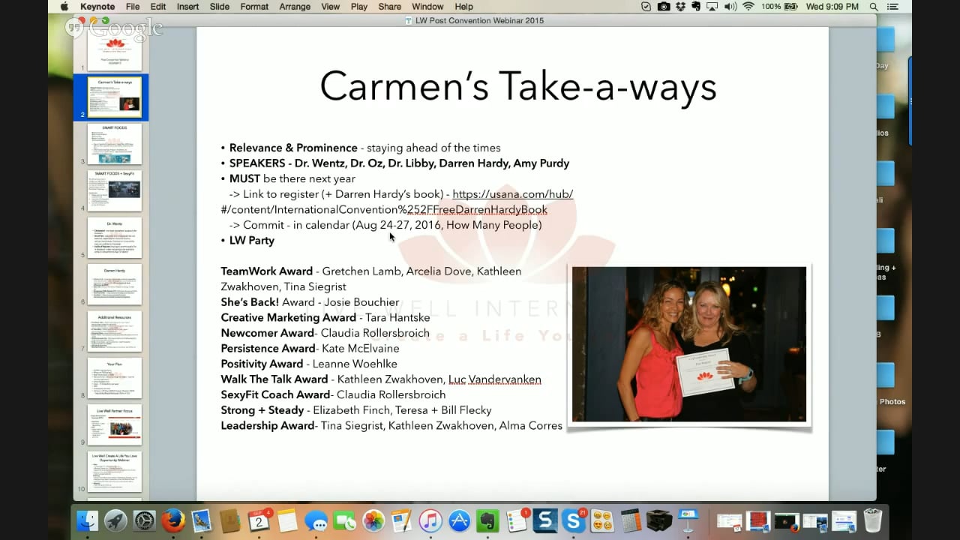
Task: Select Your Plan slide 8 thumbnail
Action: (x=115, y=378)
